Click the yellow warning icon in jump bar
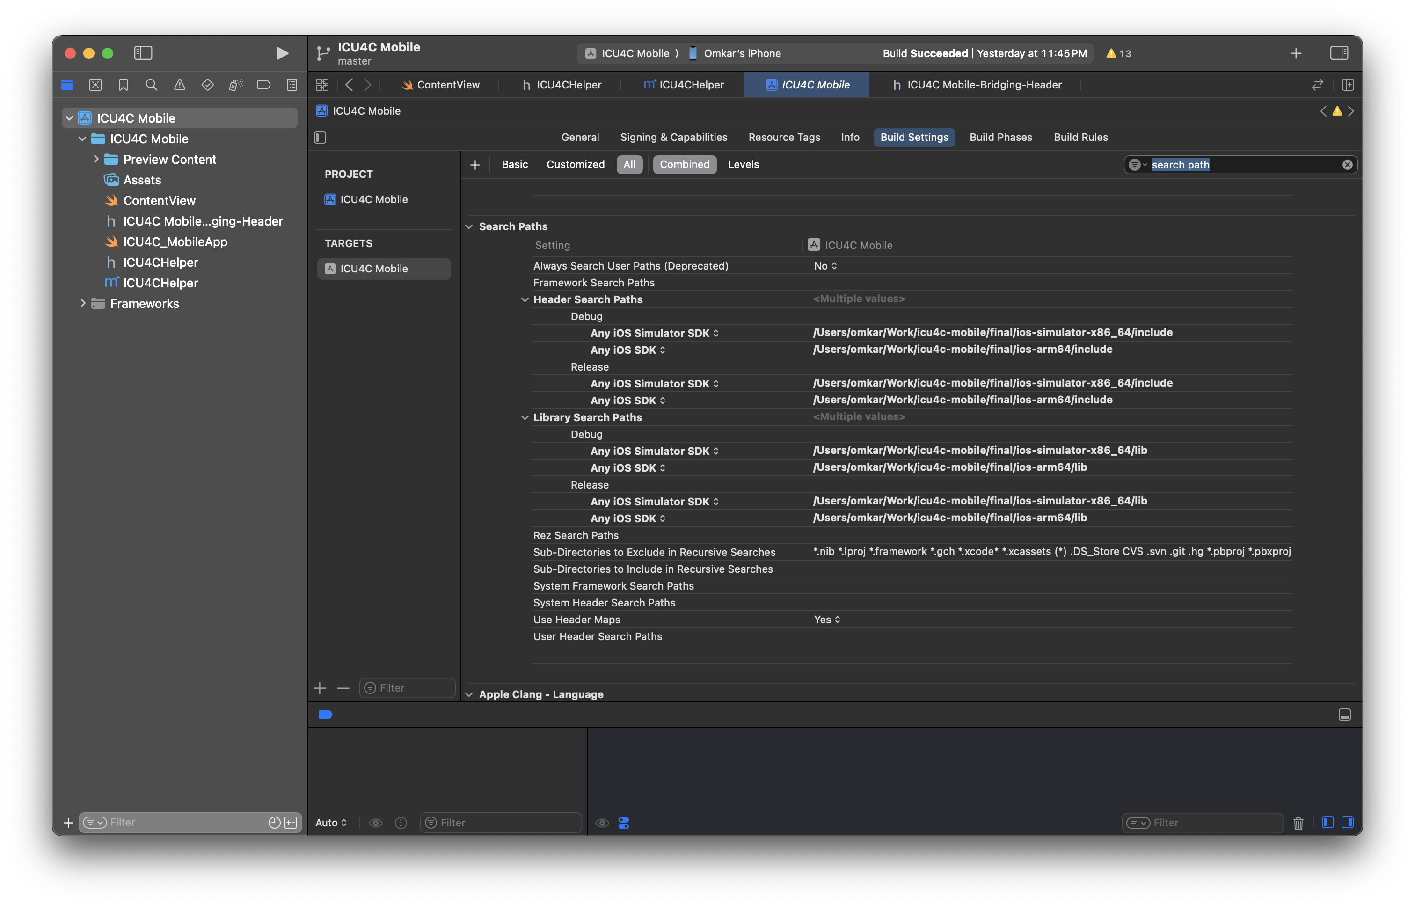 coord(1337,111)
